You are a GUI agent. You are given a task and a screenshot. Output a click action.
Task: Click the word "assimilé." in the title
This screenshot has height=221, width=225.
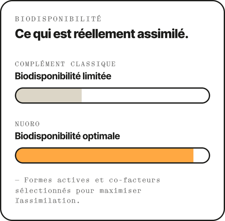pos(163,34)
